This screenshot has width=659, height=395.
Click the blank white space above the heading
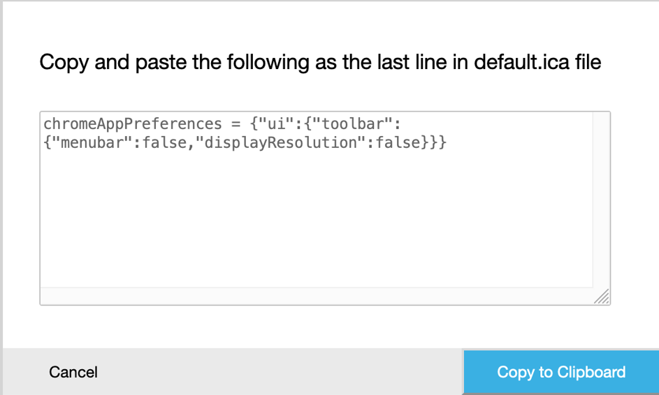328,24
